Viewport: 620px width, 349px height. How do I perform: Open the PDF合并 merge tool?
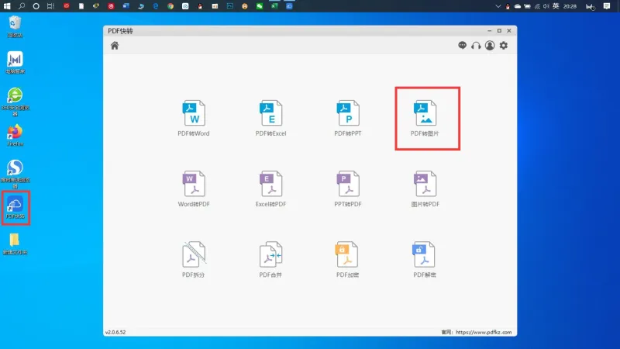(270, 260)
